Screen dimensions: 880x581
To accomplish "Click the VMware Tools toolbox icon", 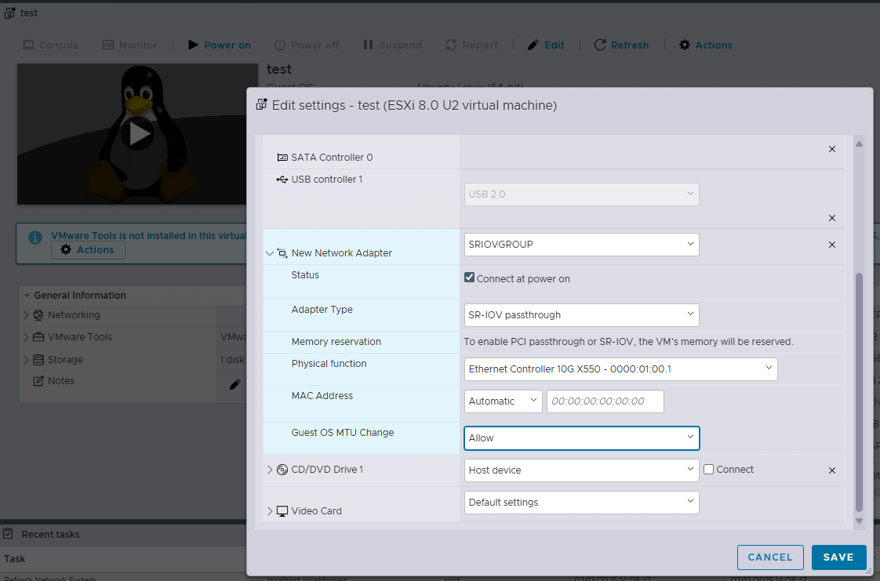I will tap(38, 337).
